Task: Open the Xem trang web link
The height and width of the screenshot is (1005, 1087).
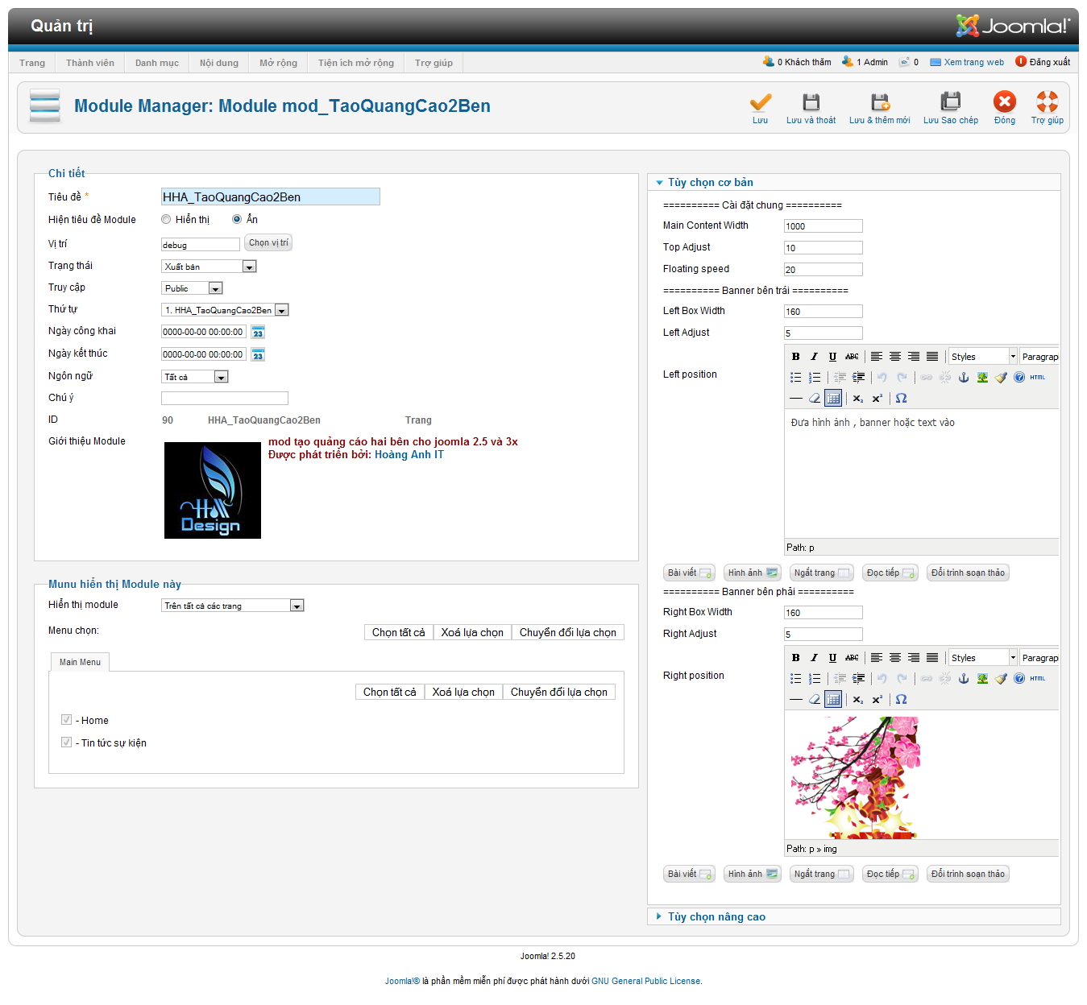Action: coord(973,62)
